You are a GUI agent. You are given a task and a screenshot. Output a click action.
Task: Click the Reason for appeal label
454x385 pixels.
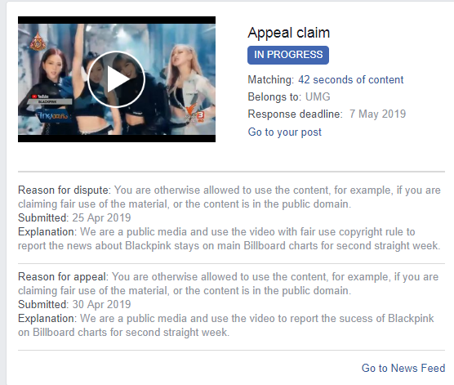point(63,277)
